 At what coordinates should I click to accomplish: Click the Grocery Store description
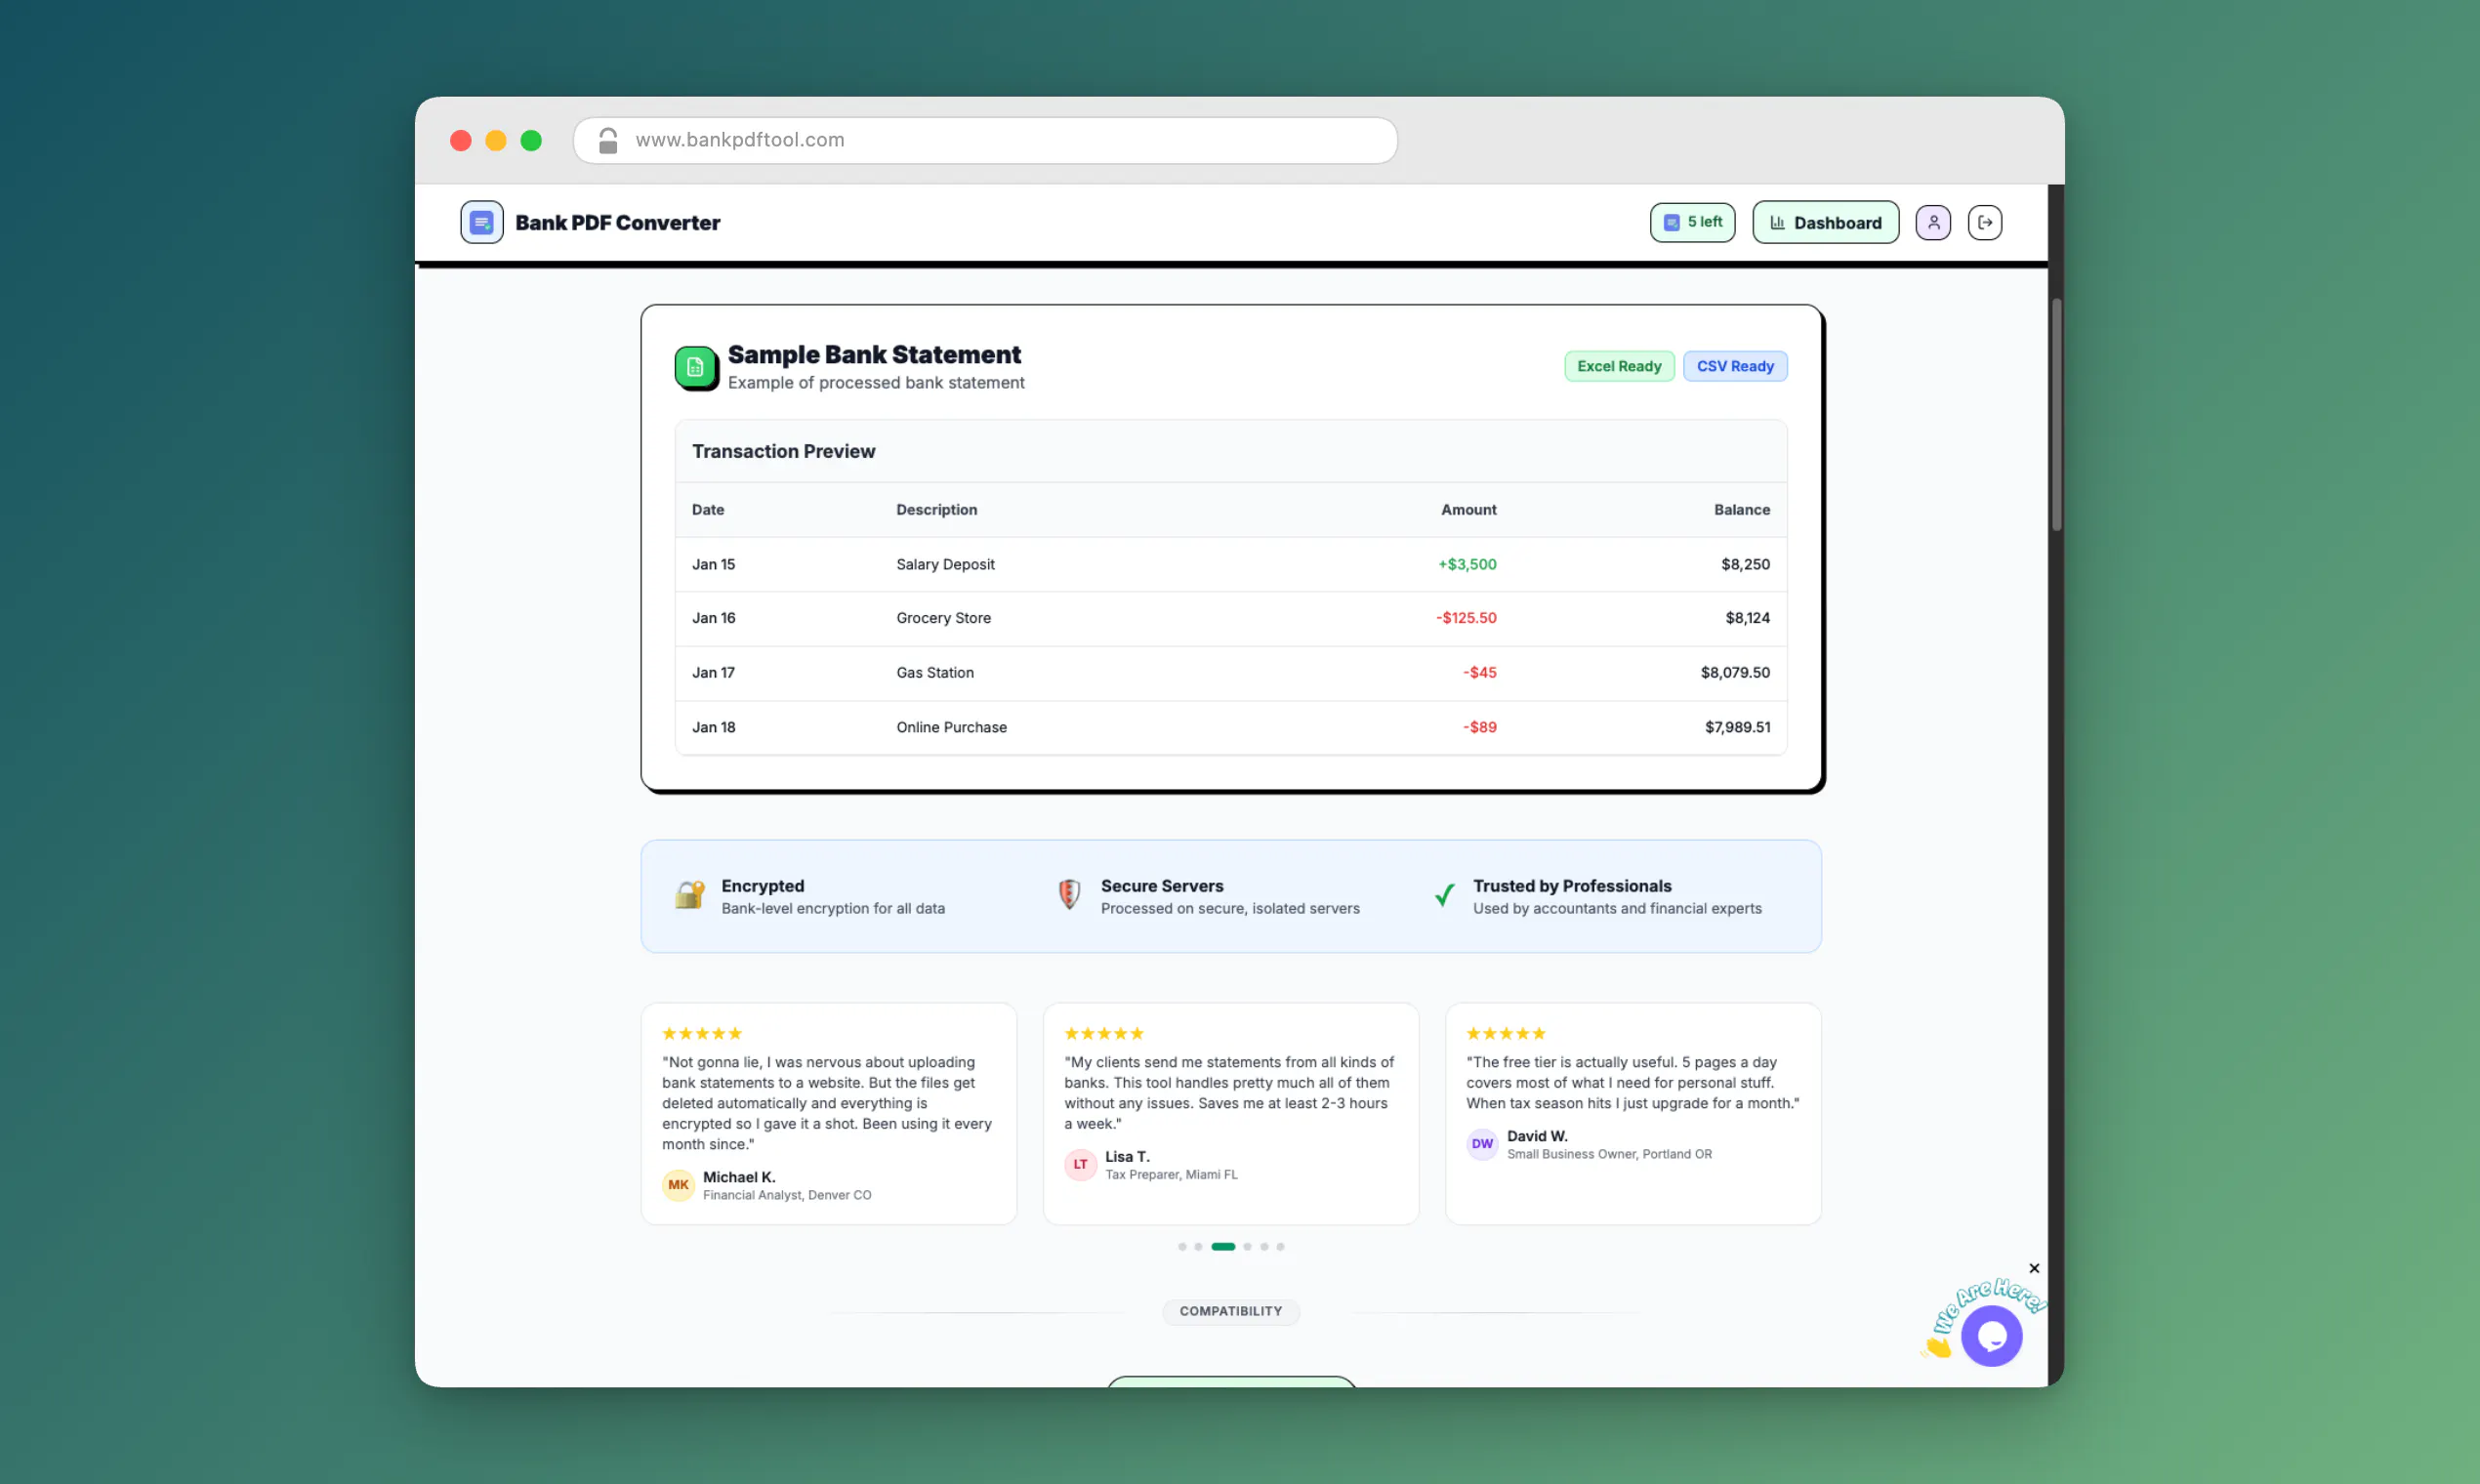pos(943,618)
